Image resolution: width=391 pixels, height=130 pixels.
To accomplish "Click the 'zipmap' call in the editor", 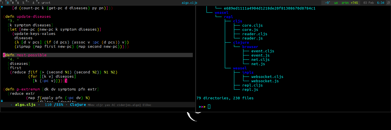I will [x=23, y=47].
